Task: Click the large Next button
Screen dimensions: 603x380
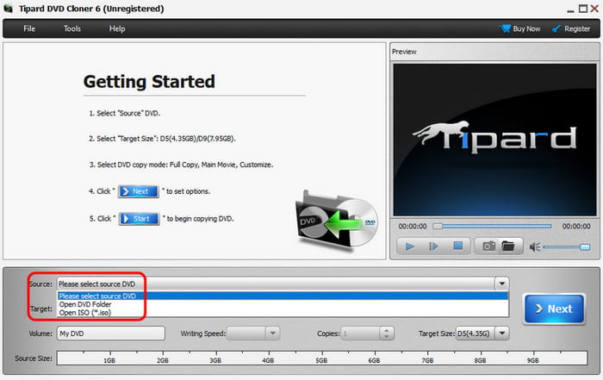Action: click(554, 308)
